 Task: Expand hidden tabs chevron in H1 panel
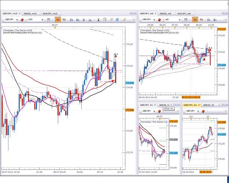171,105
